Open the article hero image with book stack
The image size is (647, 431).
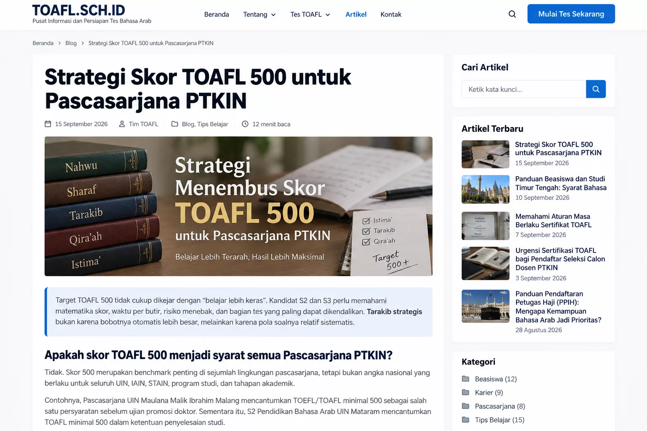coord(238,206)
